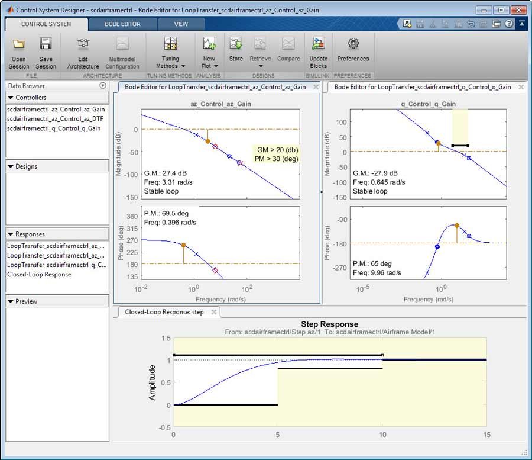Expand the Retrieve dropdown arrow
The width and height of the screenshot is (532, 460).
pos(261,66)
